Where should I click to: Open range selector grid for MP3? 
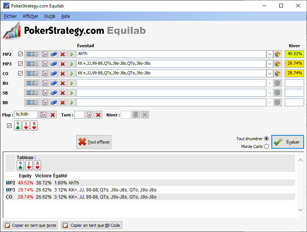(x=32, y=64)
